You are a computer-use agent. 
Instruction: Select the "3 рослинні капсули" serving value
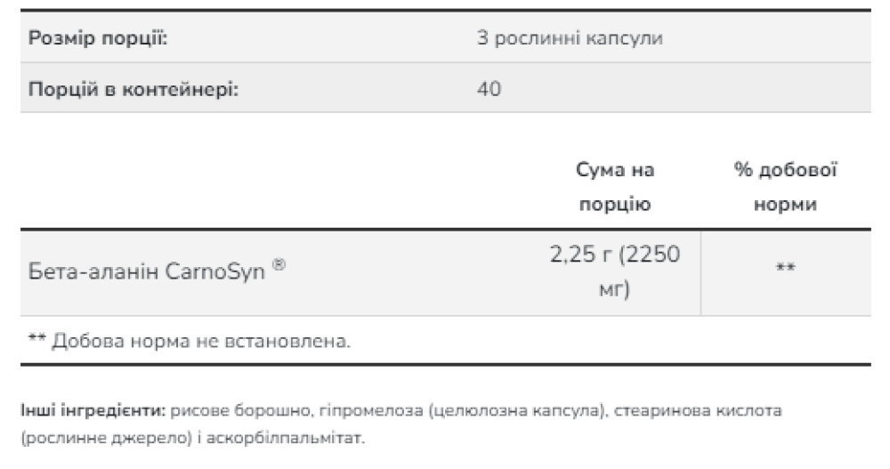570,39
